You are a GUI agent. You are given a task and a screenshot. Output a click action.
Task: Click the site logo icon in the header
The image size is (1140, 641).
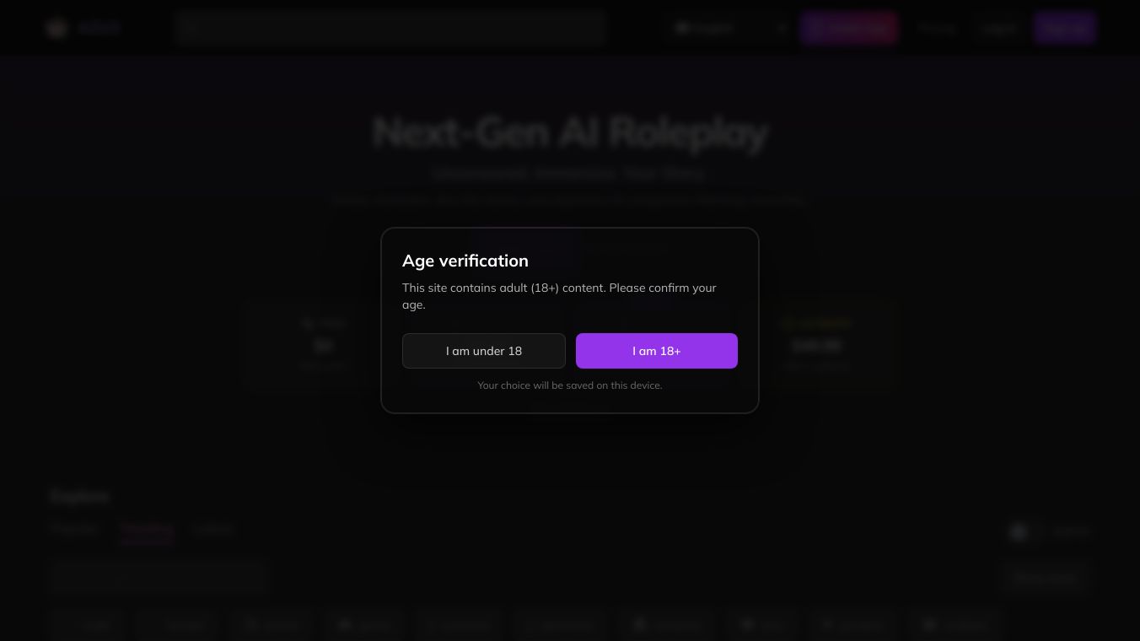(x=56, y=28)
